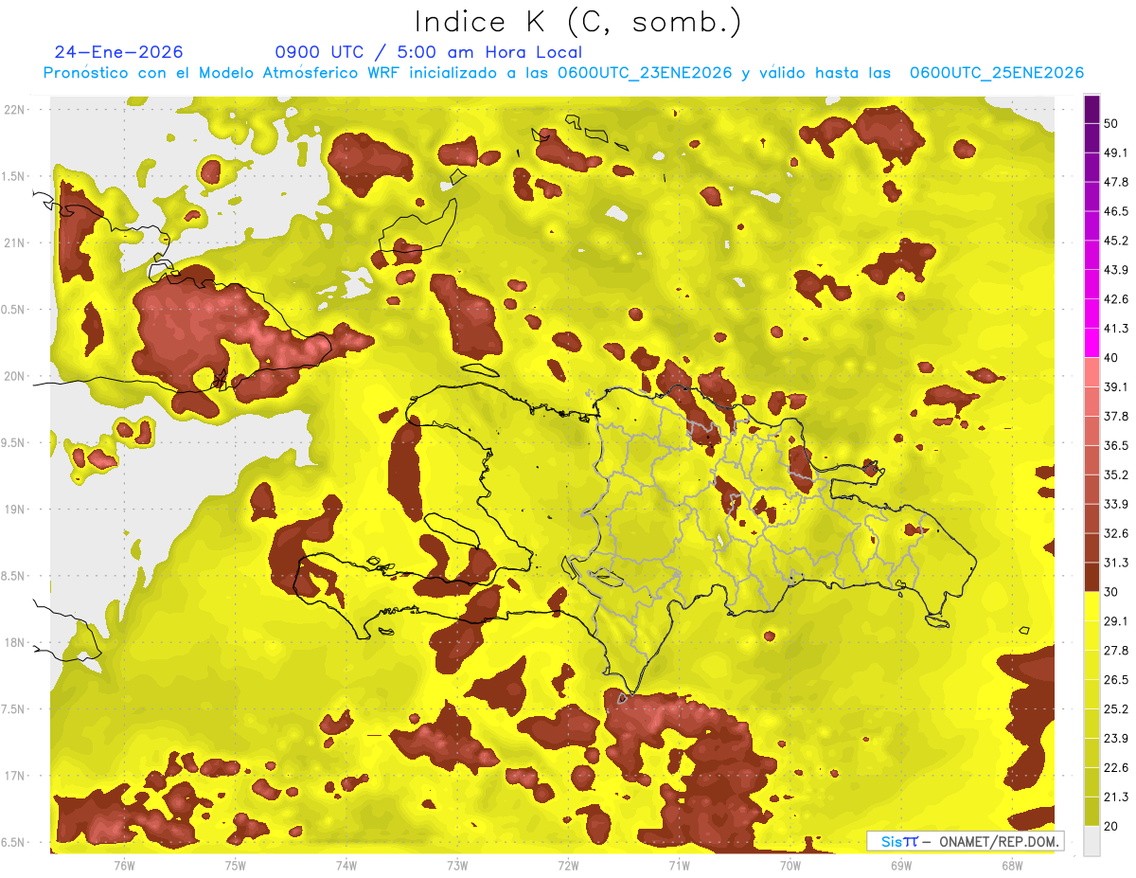Click the color scale value '39.1'
Screen dimensions: 1136x878
[1116, 386]
